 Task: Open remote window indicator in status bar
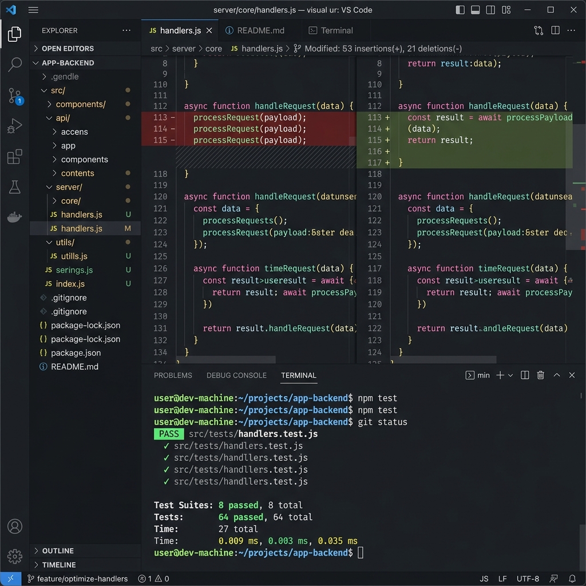point(11,579)
